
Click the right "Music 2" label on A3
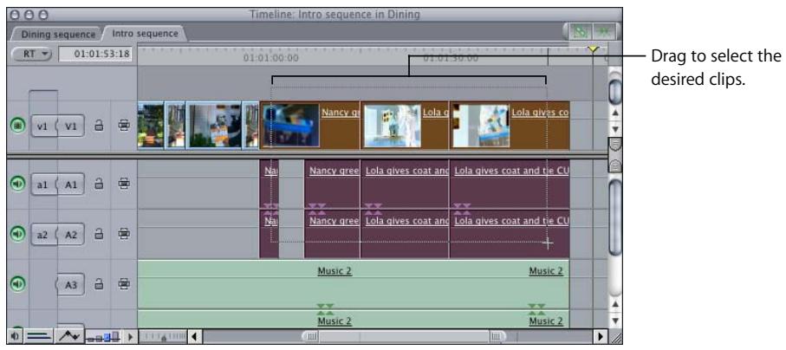point(547,271)
